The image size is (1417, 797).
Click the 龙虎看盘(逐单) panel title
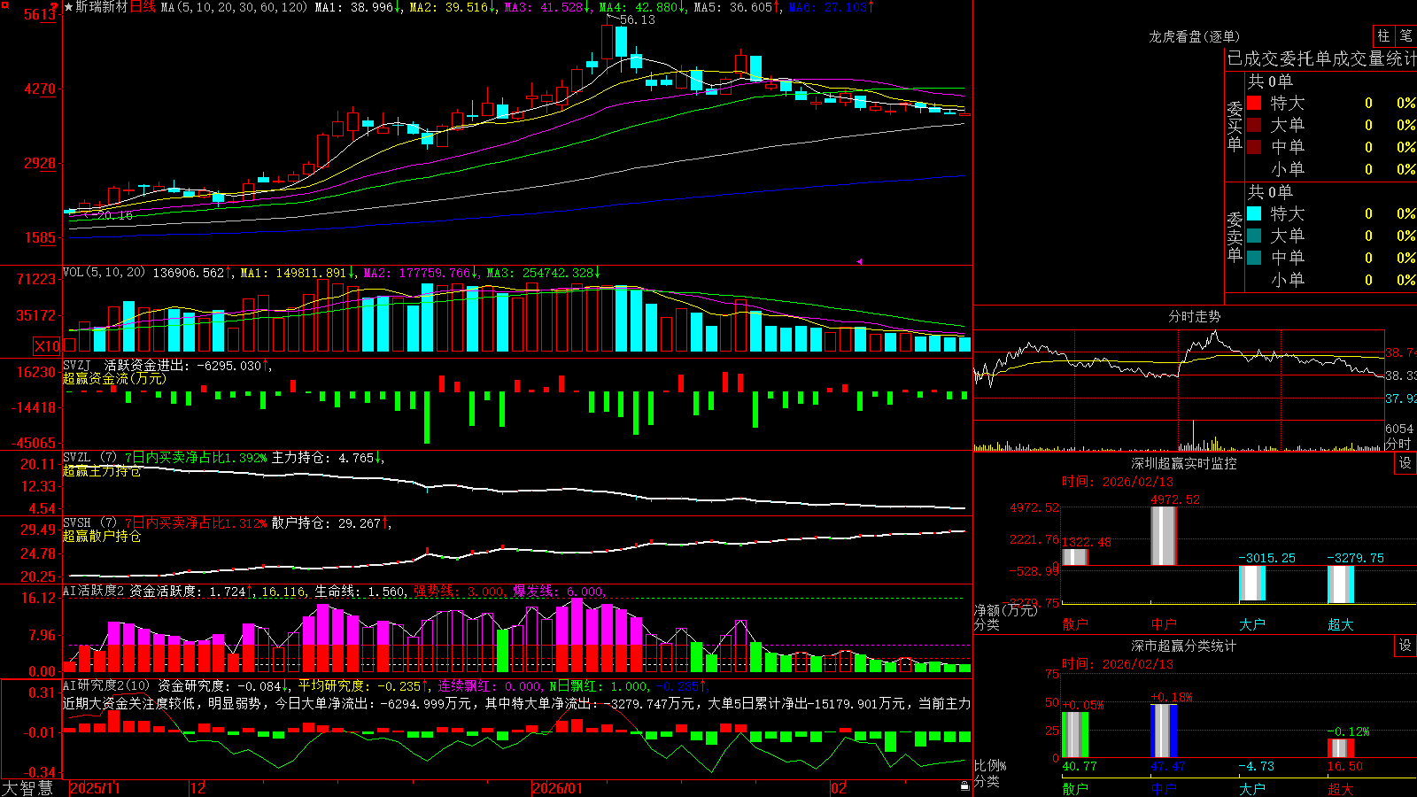pyautogui.click(x=1195, y=36)
